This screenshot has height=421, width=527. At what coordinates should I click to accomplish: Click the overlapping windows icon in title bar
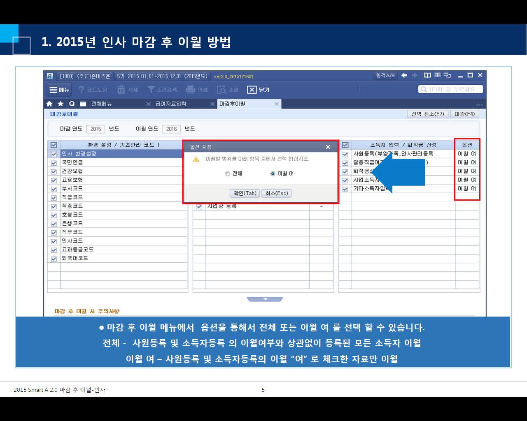click(x=448, y=75)
